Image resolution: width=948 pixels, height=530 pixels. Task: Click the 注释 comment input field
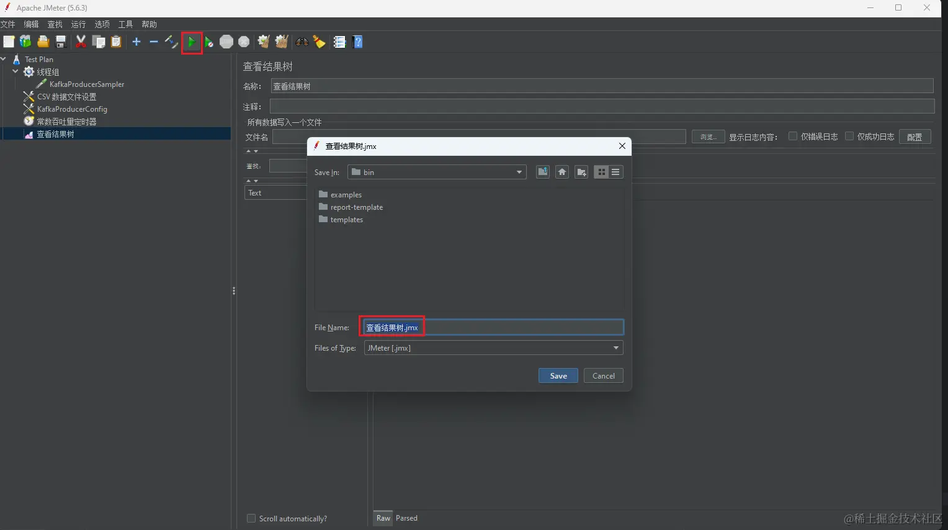tap(602, 106)
